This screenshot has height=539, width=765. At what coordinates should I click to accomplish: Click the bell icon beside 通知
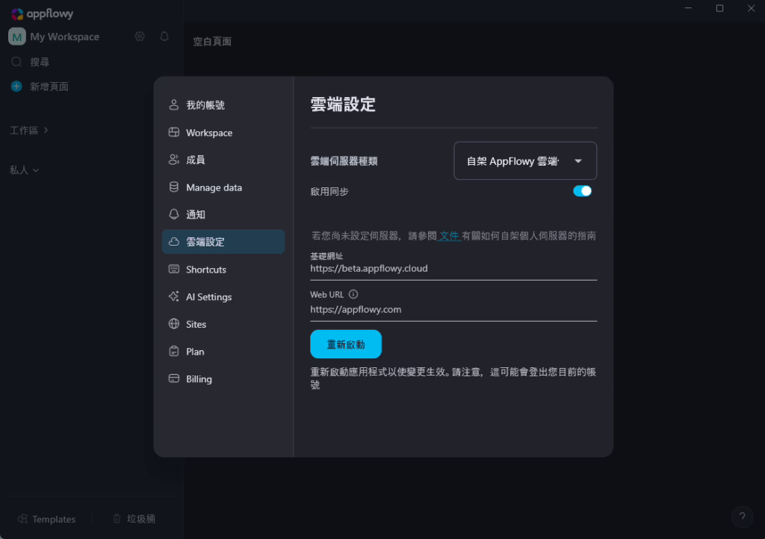tap(173, 214)
